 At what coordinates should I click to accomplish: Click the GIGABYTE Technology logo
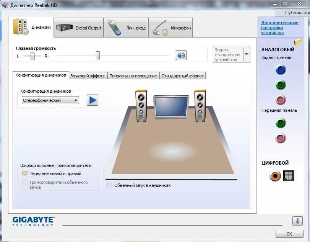[x=33, y=221]
